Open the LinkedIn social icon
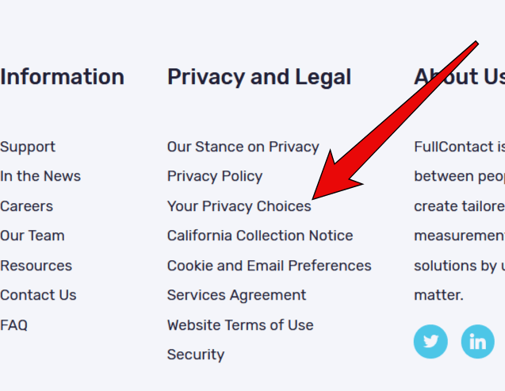This screenshot has height=391, width=505. [x=477, y=341]
